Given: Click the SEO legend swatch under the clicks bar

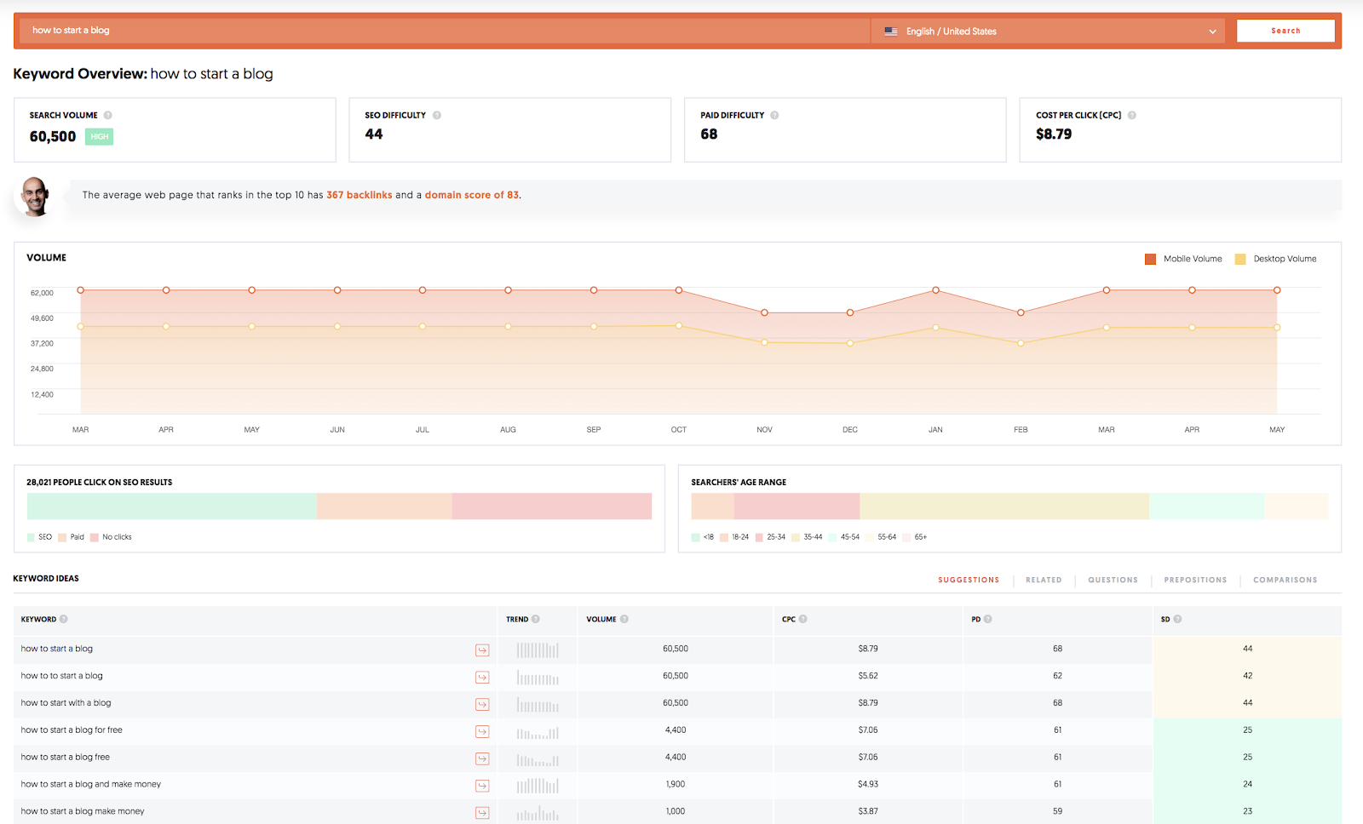Looking at the screenshot, I should pos(31,537).
